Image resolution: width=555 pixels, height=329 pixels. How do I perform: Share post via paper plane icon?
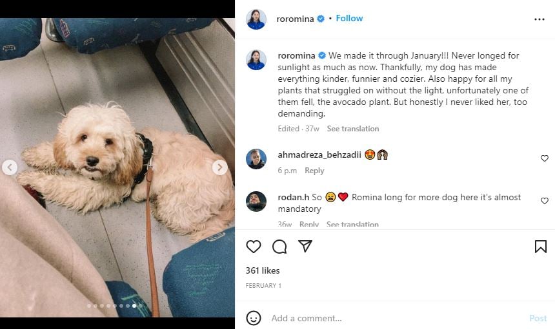pyautogui.click(x=305, y=247)
